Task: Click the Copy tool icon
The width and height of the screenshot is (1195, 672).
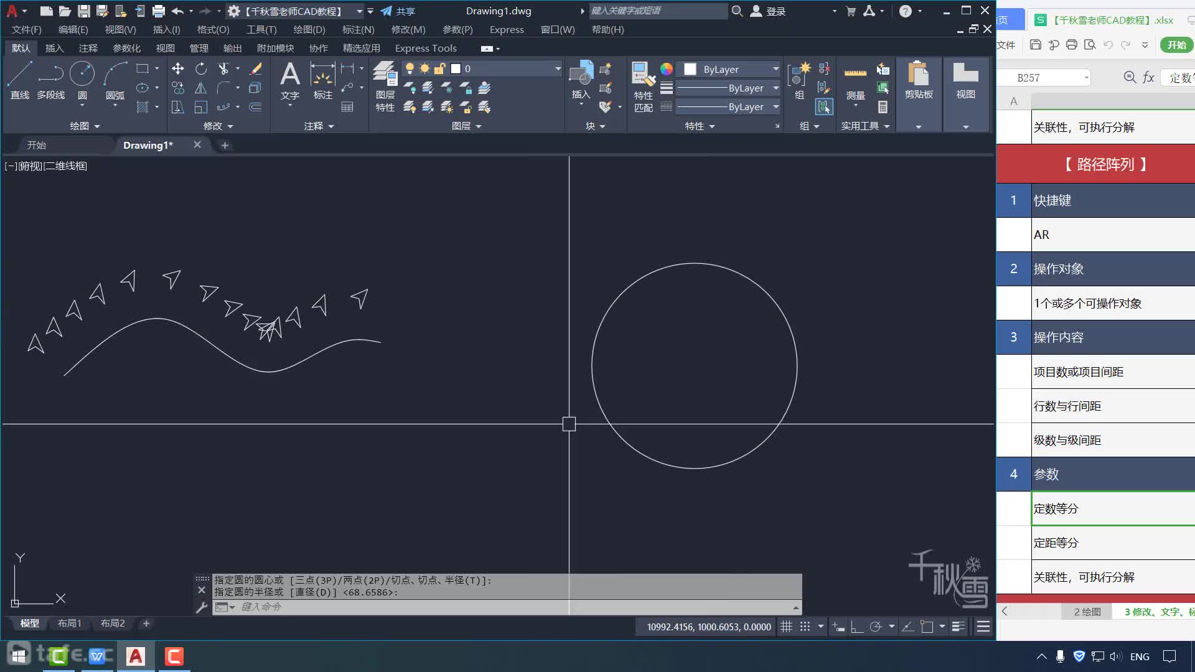Action: click(x=178, y=88)
